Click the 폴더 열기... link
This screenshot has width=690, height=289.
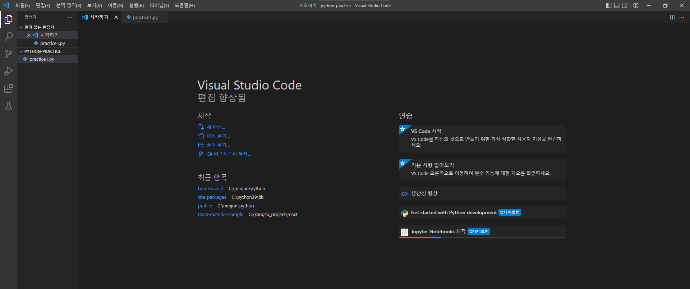[218, 145]
